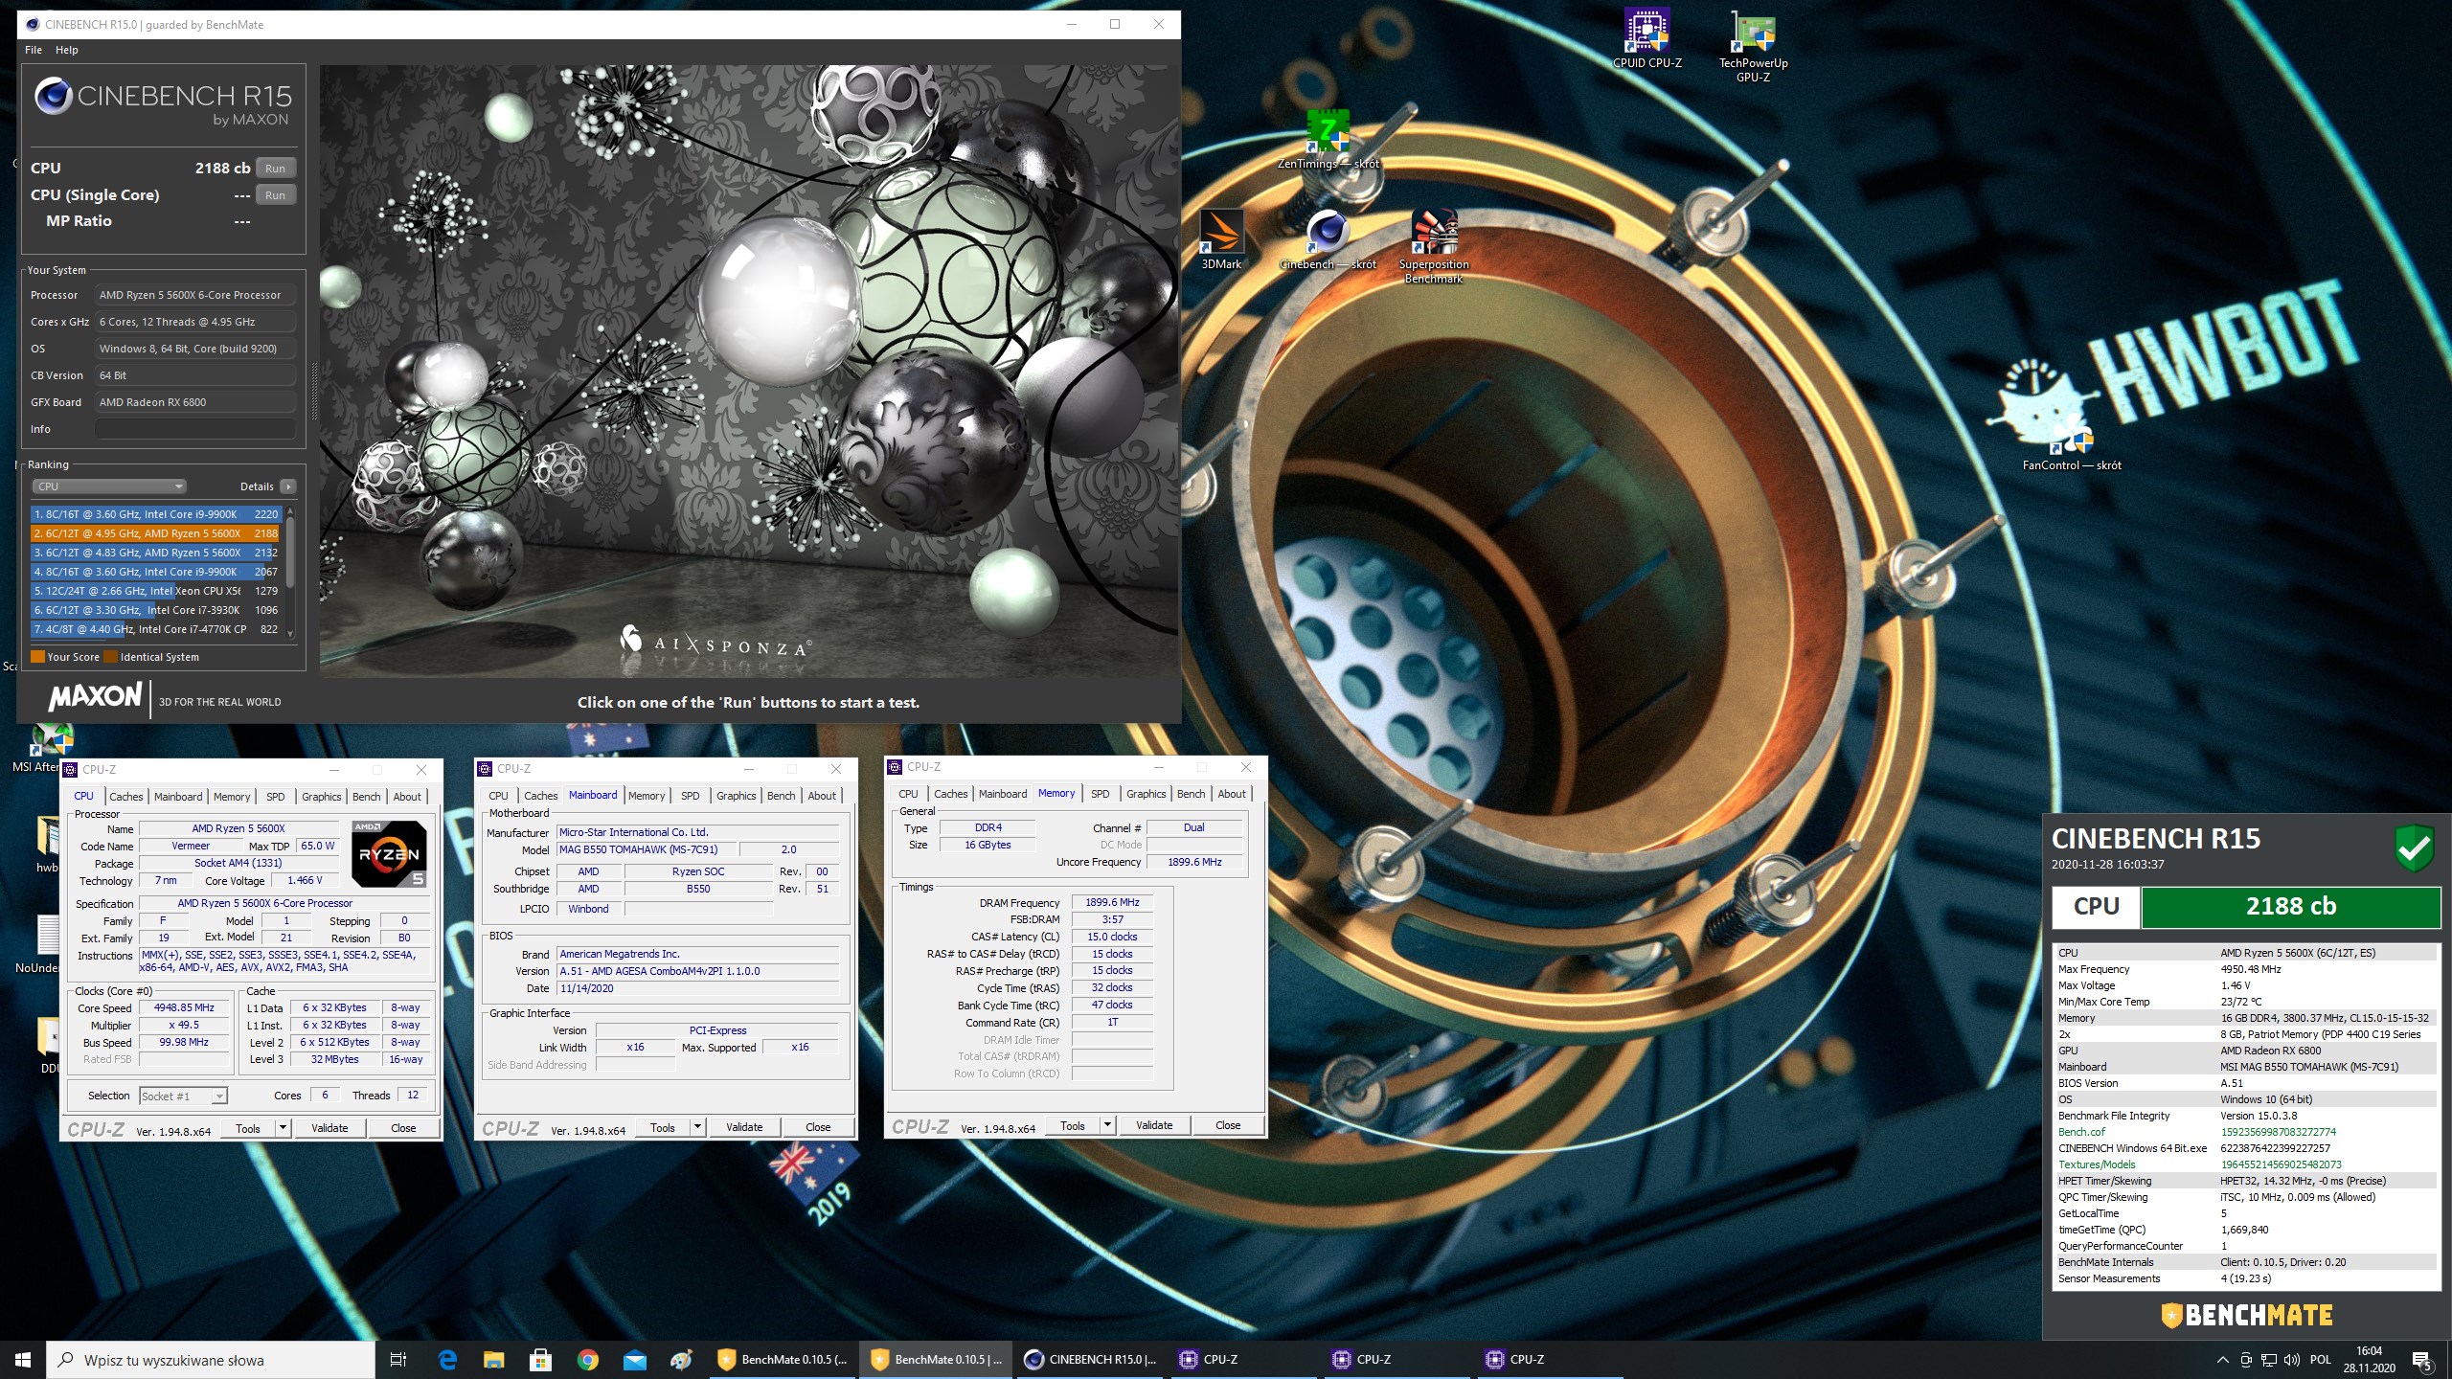Click the Windows search box
Viewport: 2452px width, 1379px height.
211,1360
